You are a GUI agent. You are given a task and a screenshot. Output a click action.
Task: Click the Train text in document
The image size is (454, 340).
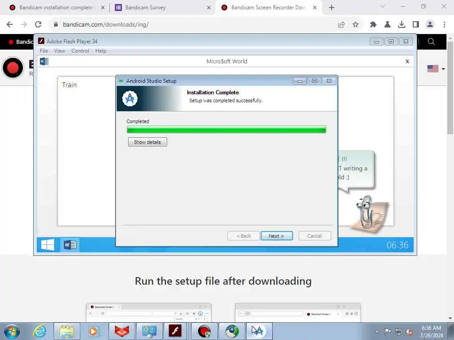70,85
